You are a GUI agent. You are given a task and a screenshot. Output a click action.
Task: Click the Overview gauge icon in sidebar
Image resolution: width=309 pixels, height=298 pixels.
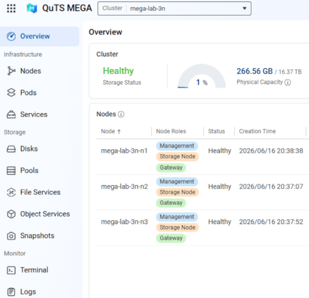coord(11,36)
